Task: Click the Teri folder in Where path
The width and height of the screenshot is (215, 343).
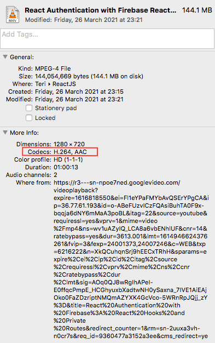Action: (40, 84)
